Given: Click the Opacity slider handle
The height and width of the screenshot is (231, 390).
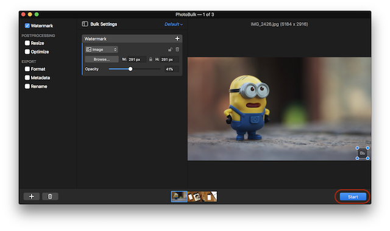Looking at the screenshot, I should pyautogui.click(x=130, y=69).
